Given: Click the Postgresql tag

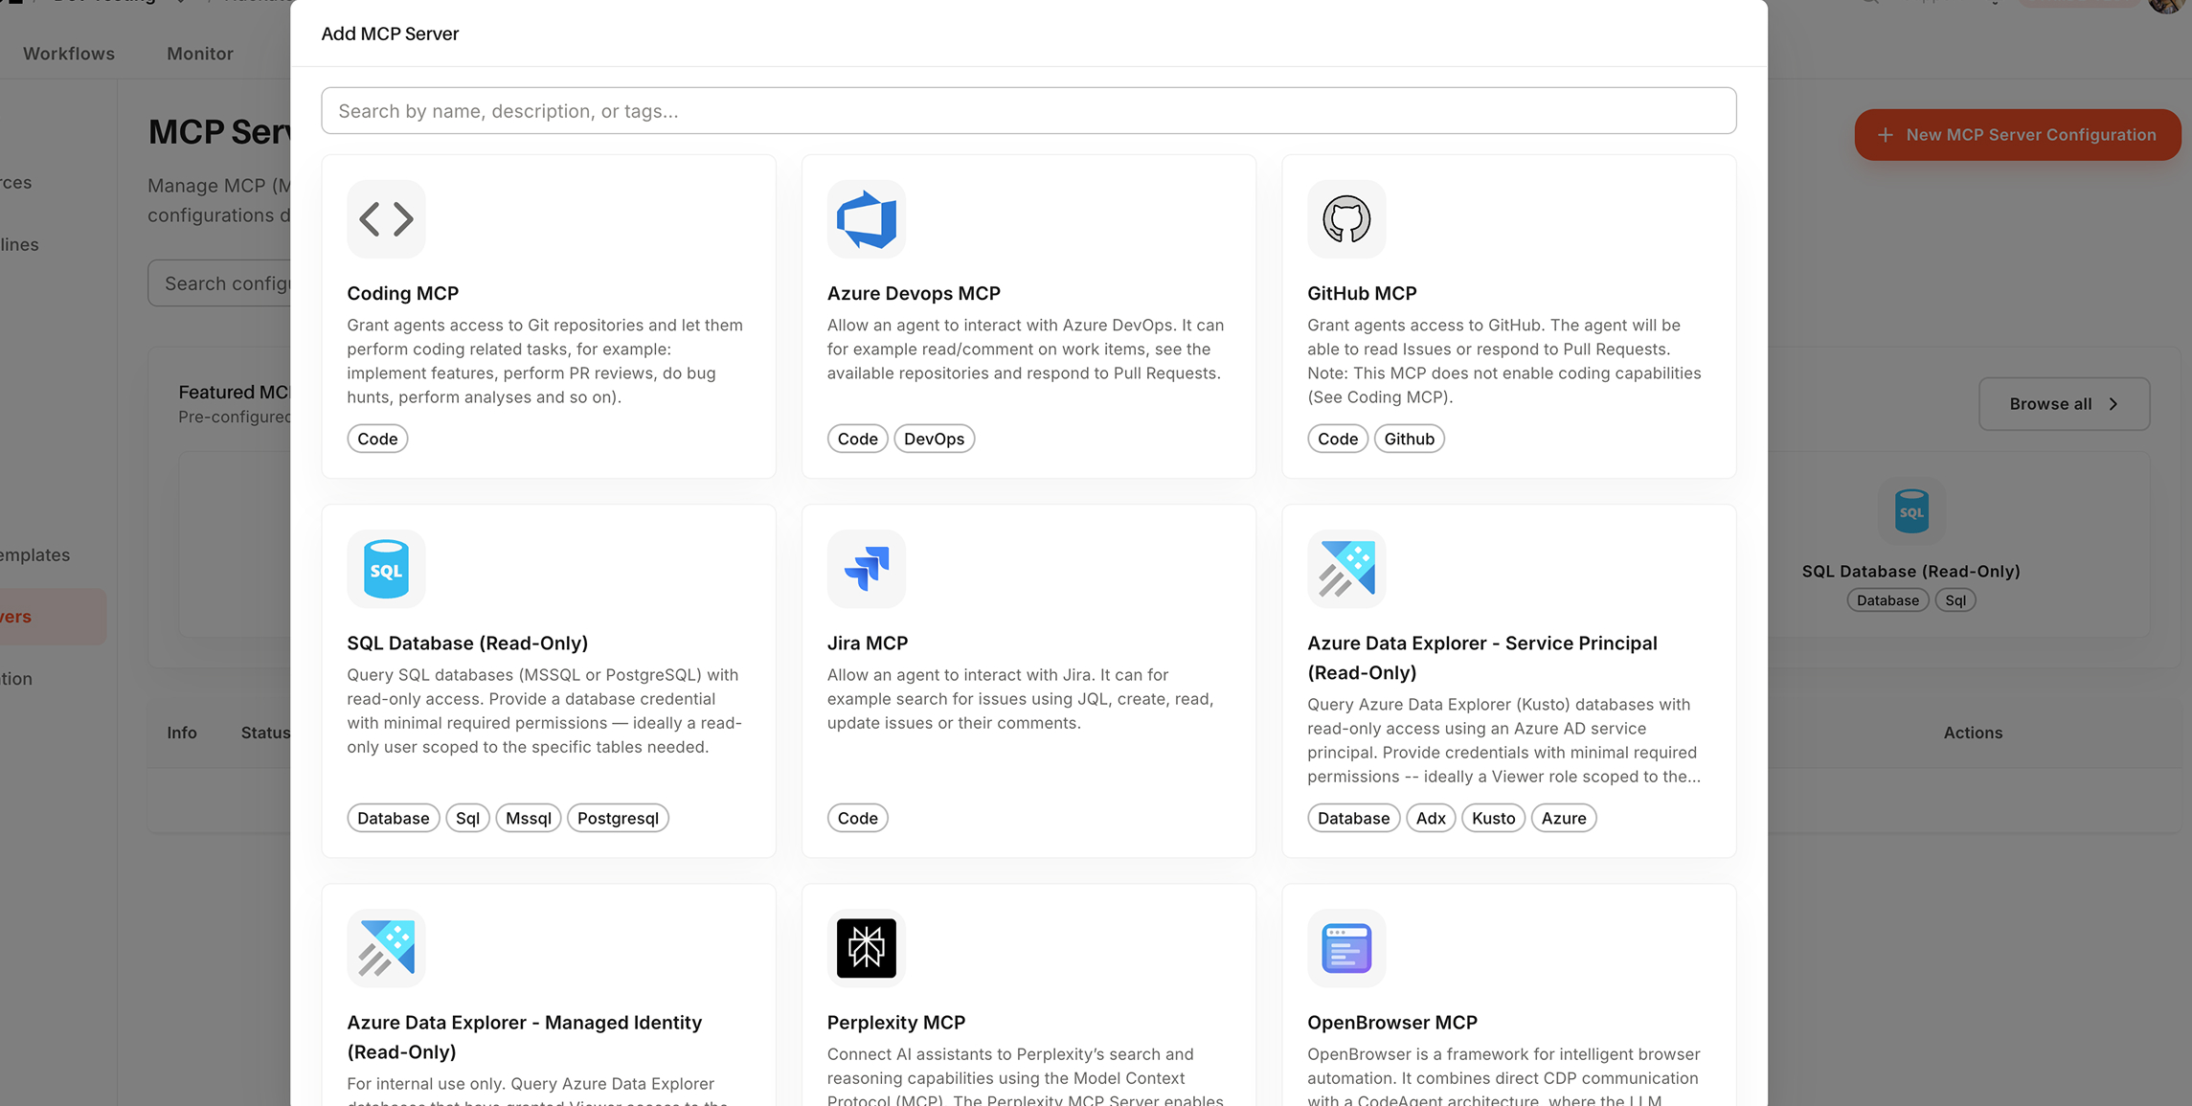Looking at the screenshot, I should 618,818.
